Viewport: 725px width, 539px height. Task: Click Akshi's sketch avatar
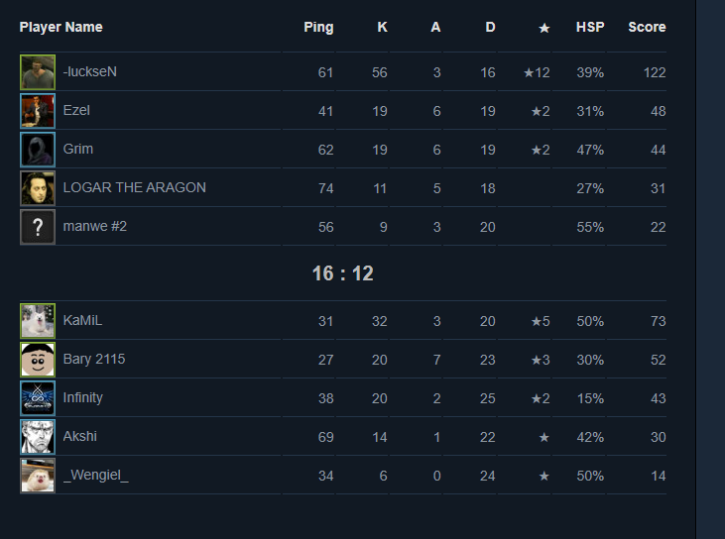38,437
